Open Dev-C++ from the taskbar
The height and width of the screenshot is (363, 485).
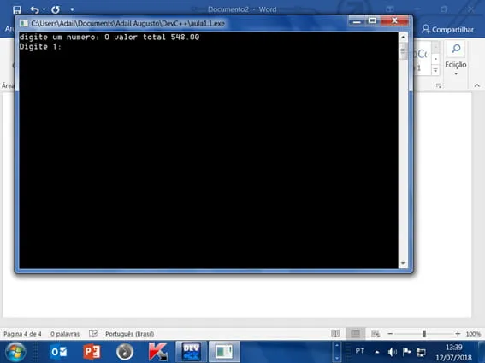pyautogui.click(x=191, y=352)
